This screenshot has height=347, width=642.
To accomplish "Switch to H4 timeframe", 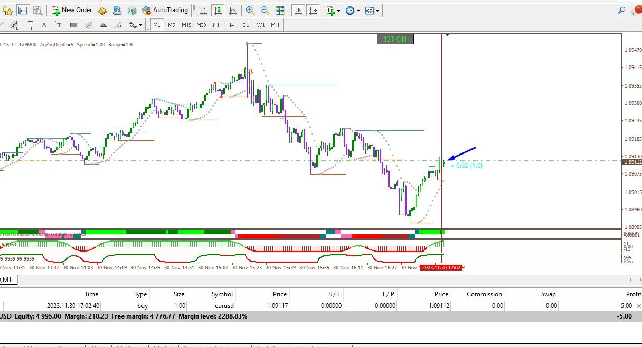I will point(231,25).
